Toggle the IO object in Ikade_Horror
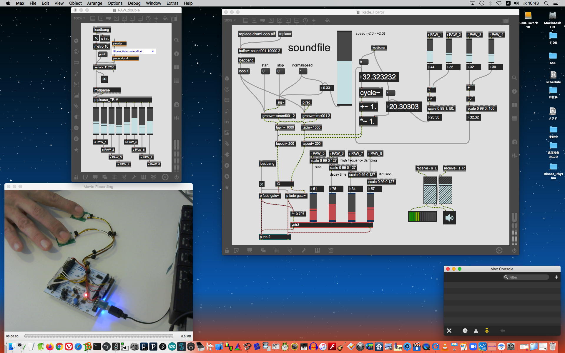The height and width of the screenshot is (353, 565). 284,184
